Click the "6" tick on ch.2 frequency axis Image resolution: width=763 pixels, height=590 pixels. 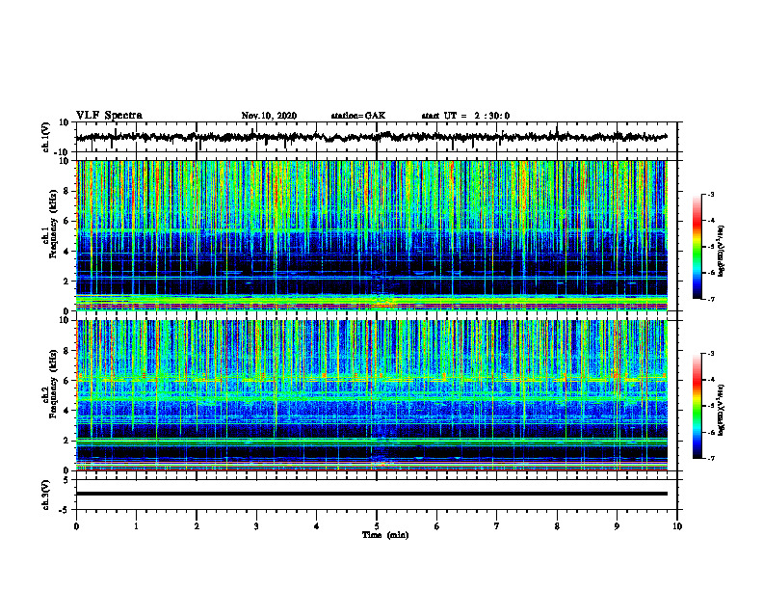coord(66,381)
